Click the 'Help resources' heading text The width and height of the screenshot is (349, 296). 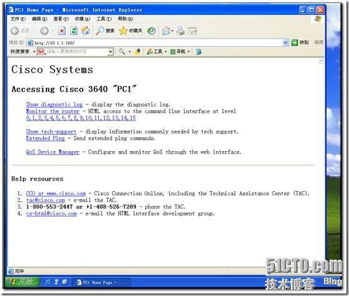(37, 179)
